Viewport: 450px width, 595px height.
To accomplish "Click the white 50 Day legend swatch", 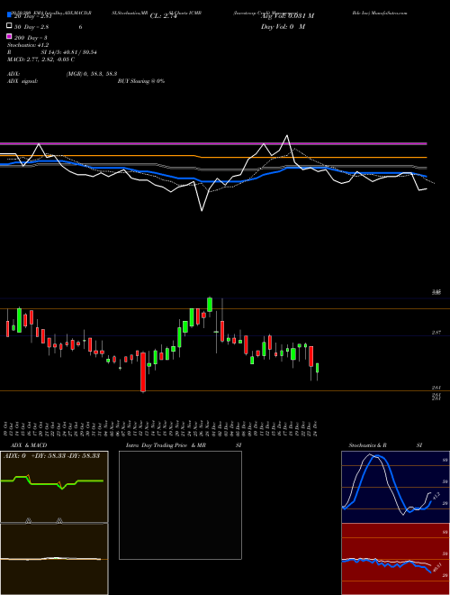I will click(9, 26).
